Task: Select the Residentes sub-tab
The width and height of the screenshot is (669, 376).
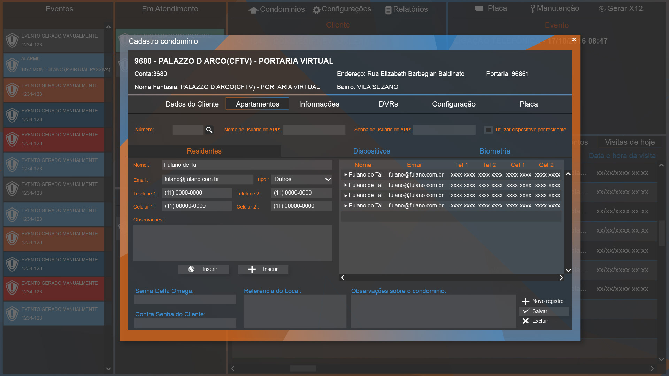Action: 204,151
